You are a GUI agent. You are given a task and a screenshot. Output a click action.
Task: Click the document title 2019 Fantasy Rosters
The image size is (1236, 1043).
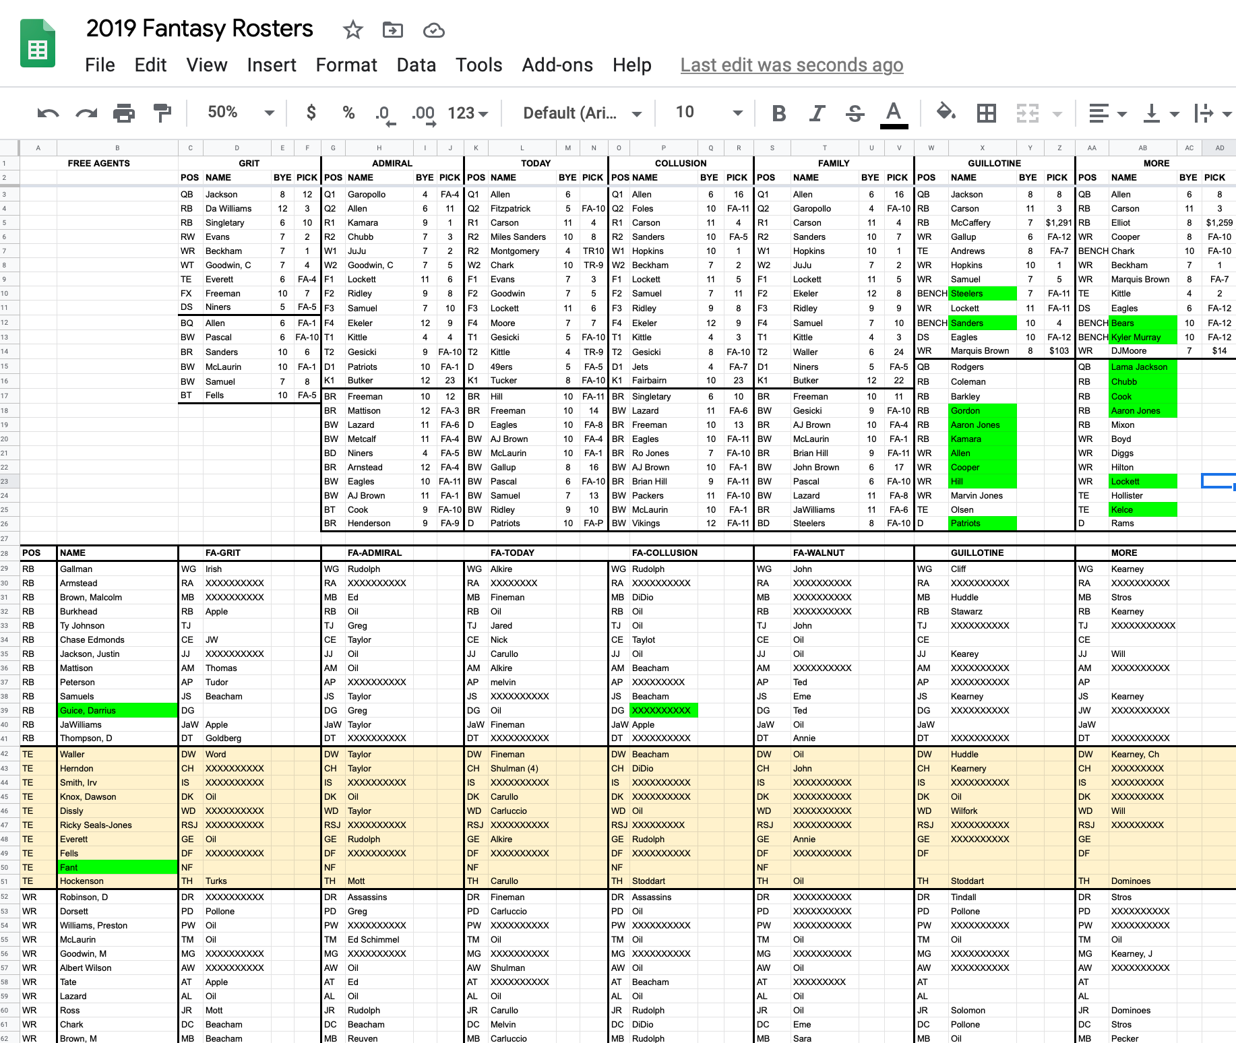tap(199, 29)
